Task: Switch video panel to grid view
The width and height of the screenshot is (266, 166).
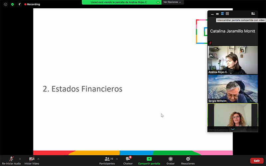Action: (x=227, y=14)
